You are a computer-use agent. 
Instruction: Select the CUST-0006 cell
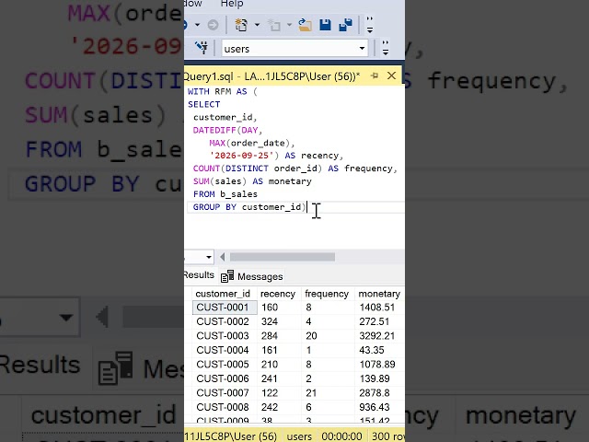225,378
